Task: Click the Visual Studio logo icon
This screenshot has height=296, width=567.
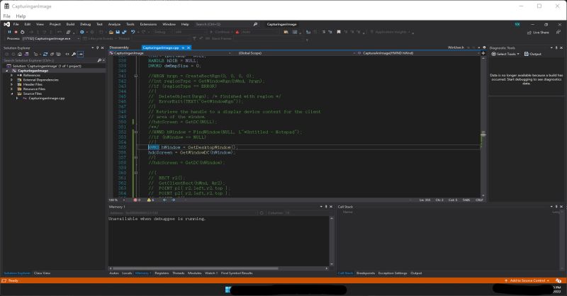Action: pyautogui.click(x=6, y=24)
